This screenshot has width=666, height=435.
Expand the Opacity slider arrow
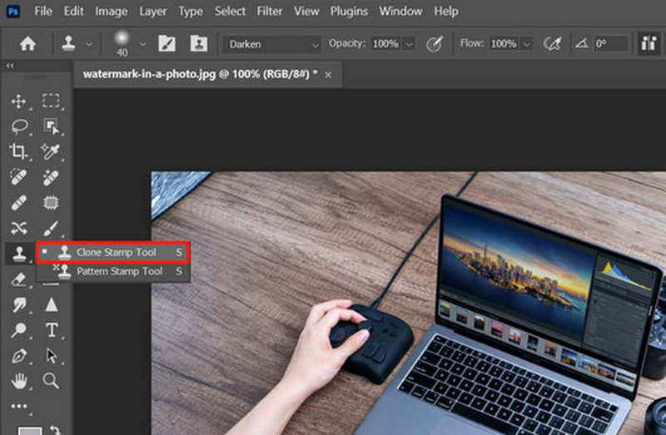tap(409, 44)
